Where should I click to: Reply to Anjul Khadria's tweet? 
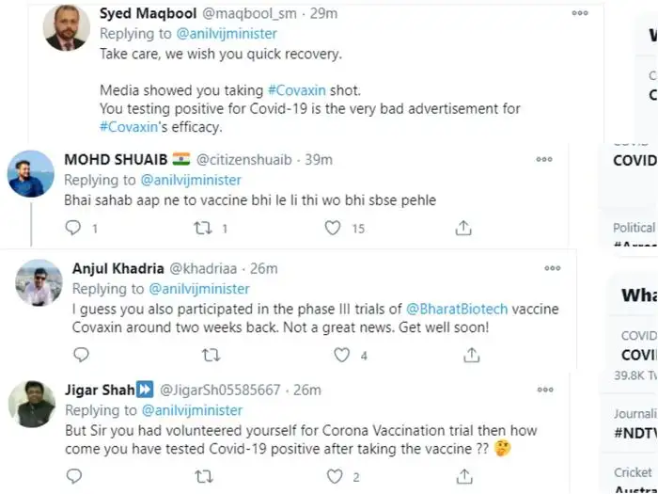(82, 355)
